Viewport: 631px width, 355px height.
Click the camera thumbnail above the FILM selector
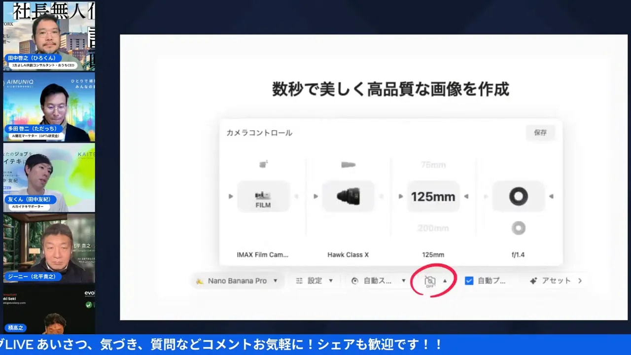click(x=263, y=165)
